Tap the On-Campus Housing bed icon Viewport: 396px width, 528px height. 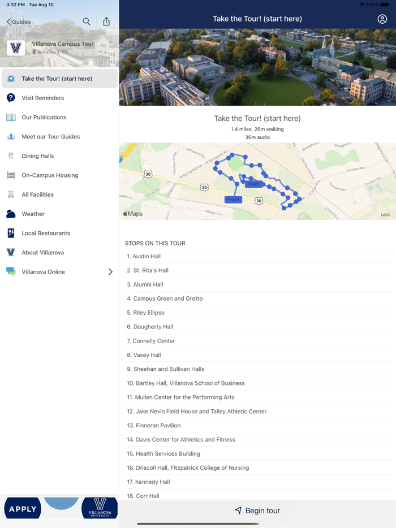point(11,175)
